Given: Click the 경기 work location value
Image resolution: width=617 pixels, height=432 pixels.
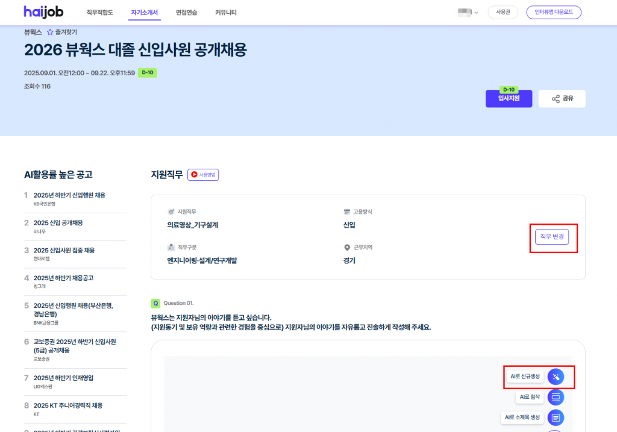Looking at the screenshot, I should click(349, 260).
